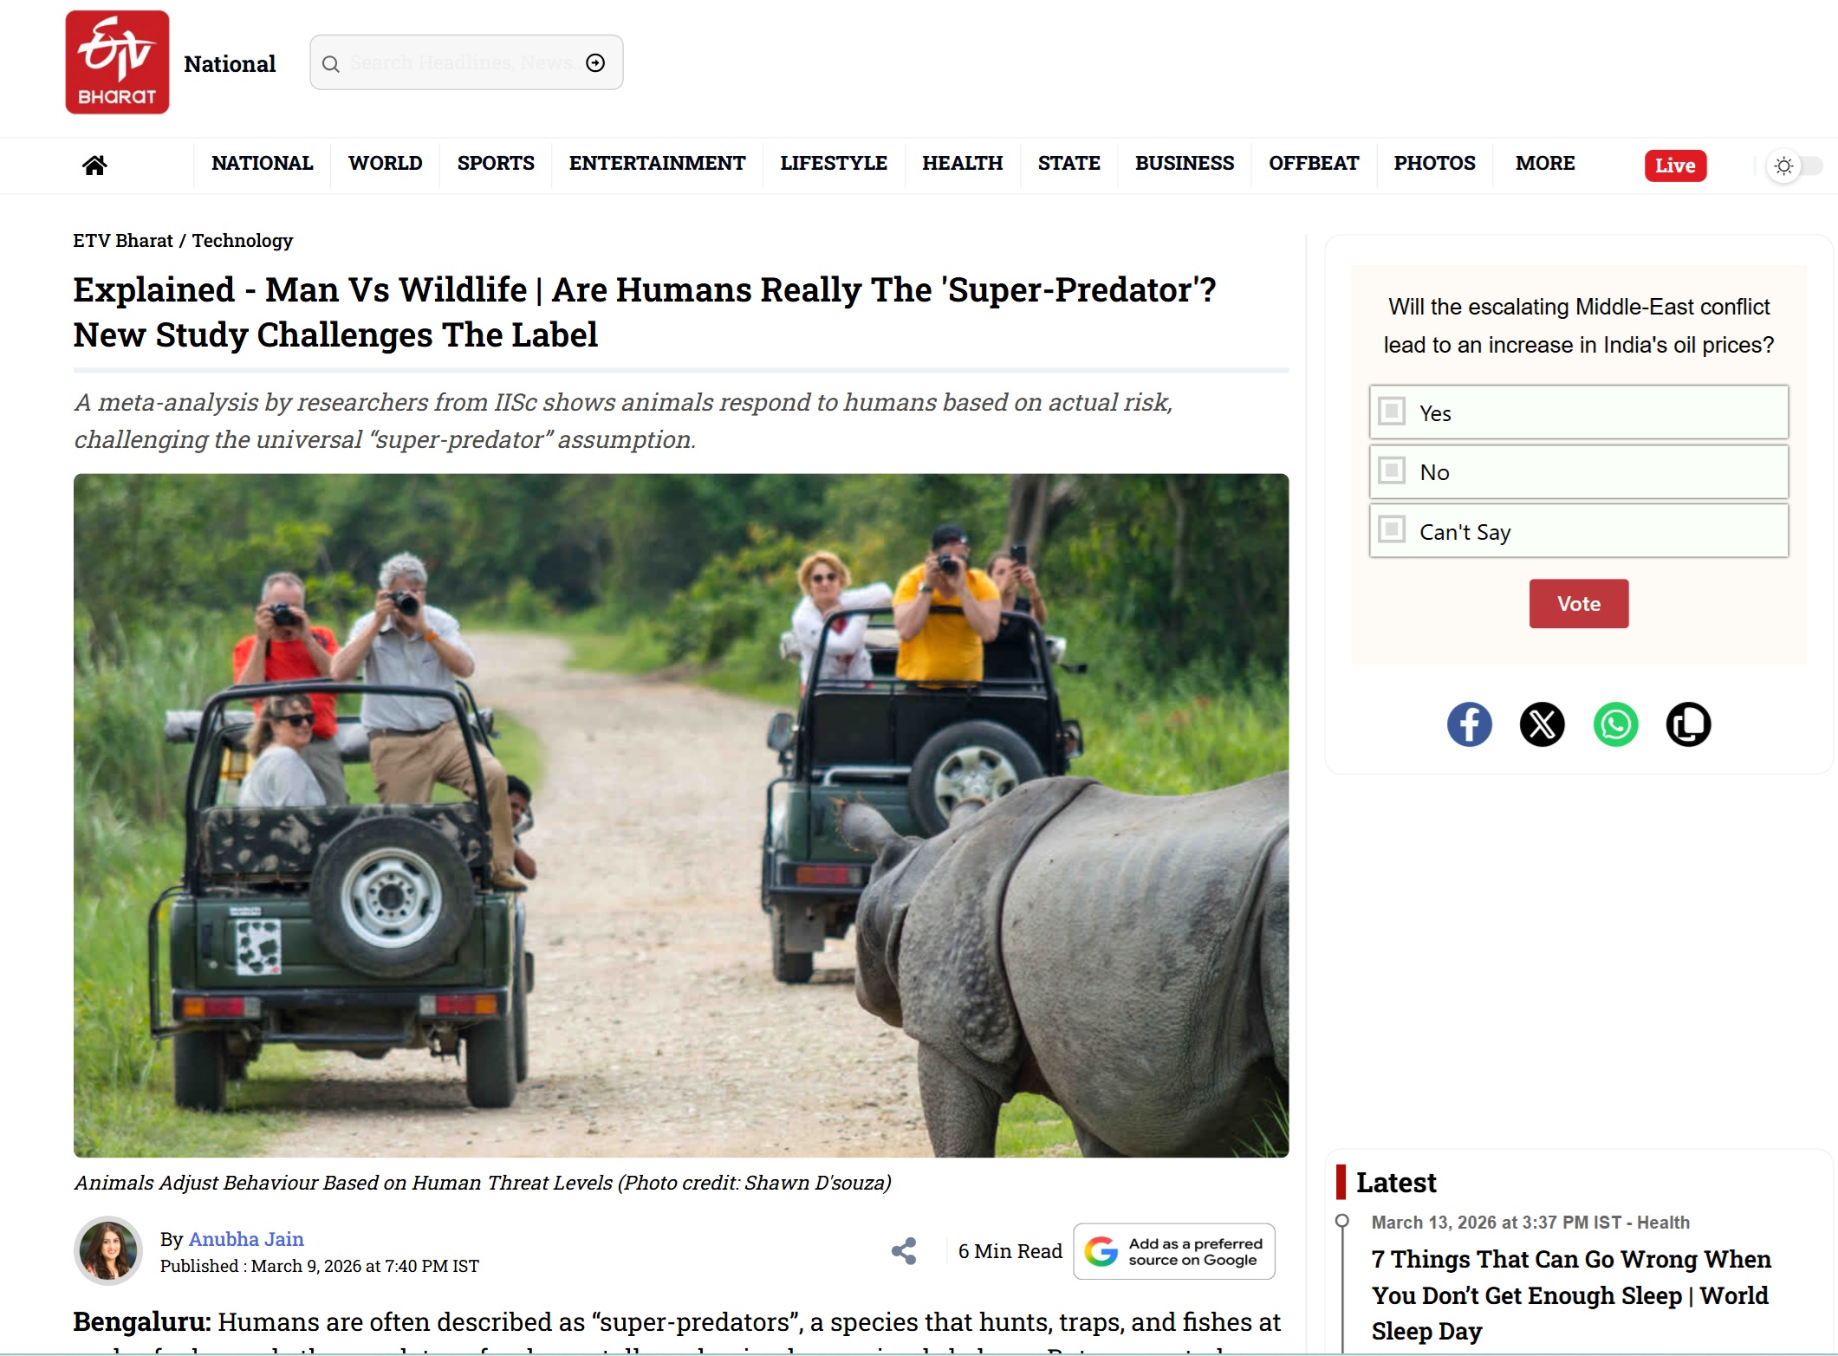Check the Yes poll option
1838x1356 pixels.
(1392, 412)
